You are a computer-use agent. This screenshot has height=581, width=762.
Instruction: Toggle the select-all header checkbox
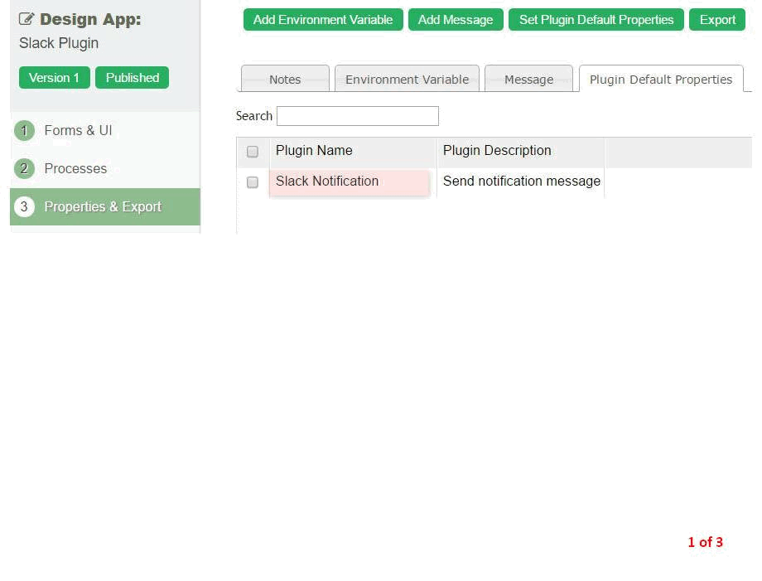pyautogui.click(x=253, y=152)
